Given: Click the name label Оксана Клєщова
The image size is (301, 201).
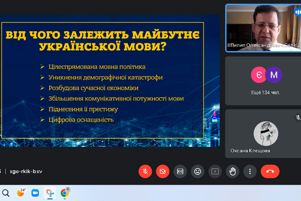Looking at the screenshot, I should click(x=250, y=151).
